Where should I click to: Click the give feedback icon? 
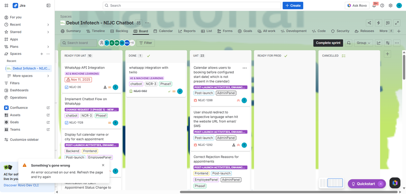tap(388, 23)
